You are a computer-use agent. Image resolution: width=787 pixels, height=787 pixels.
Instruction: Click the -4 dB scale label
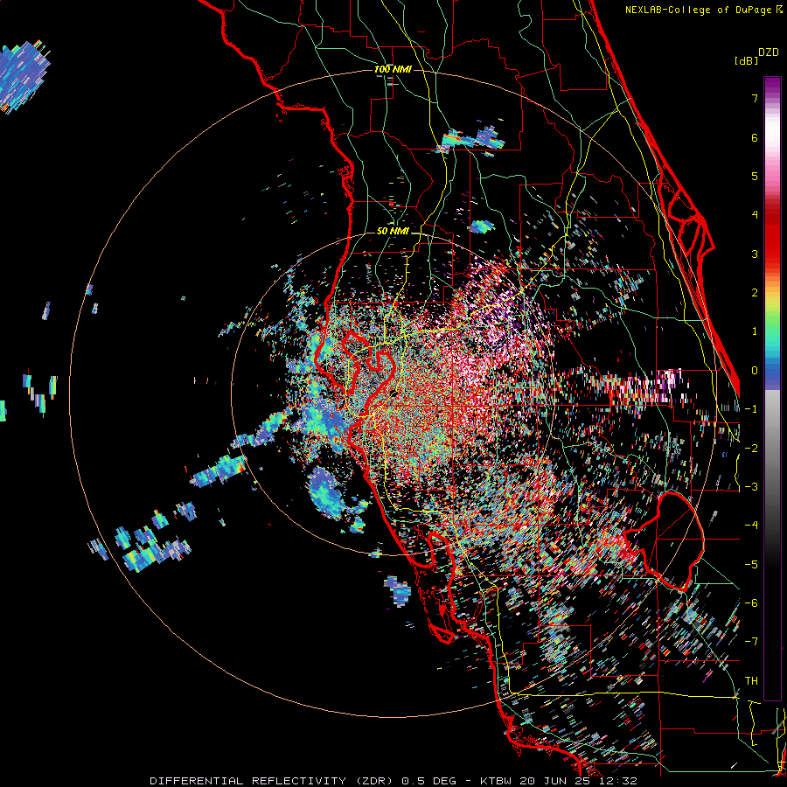pos(751,525)
